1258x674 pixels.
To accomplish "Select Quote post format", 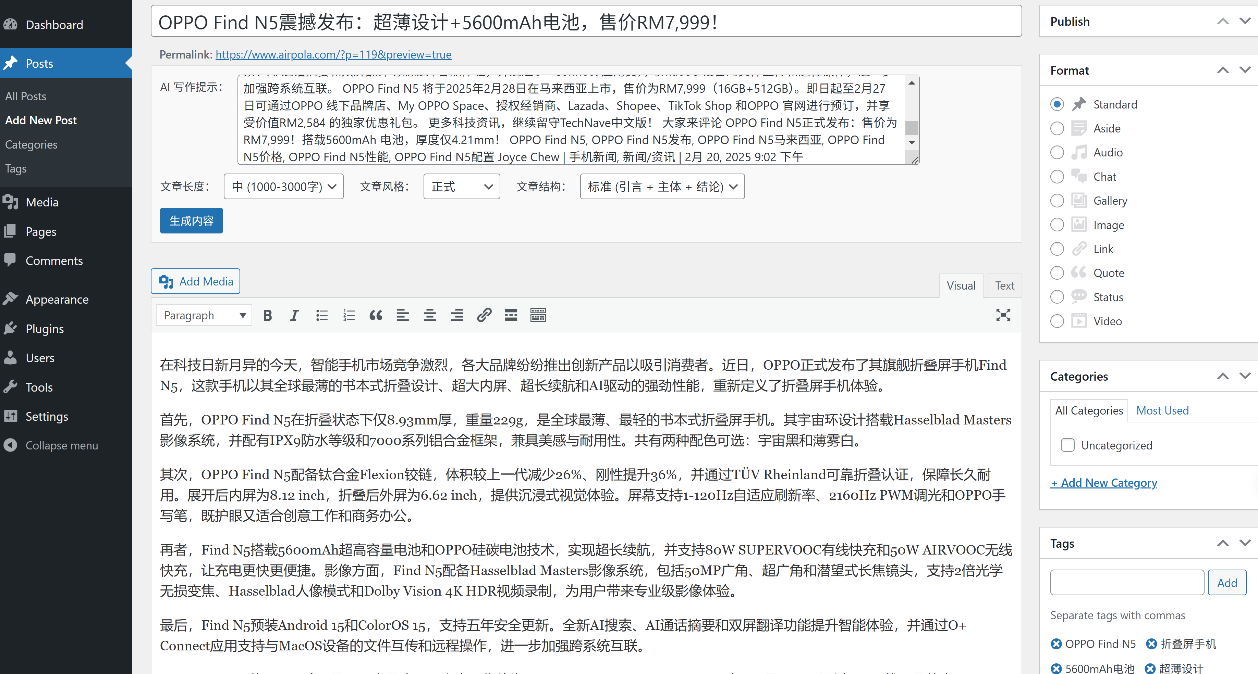I will (x=1057, y=273).
